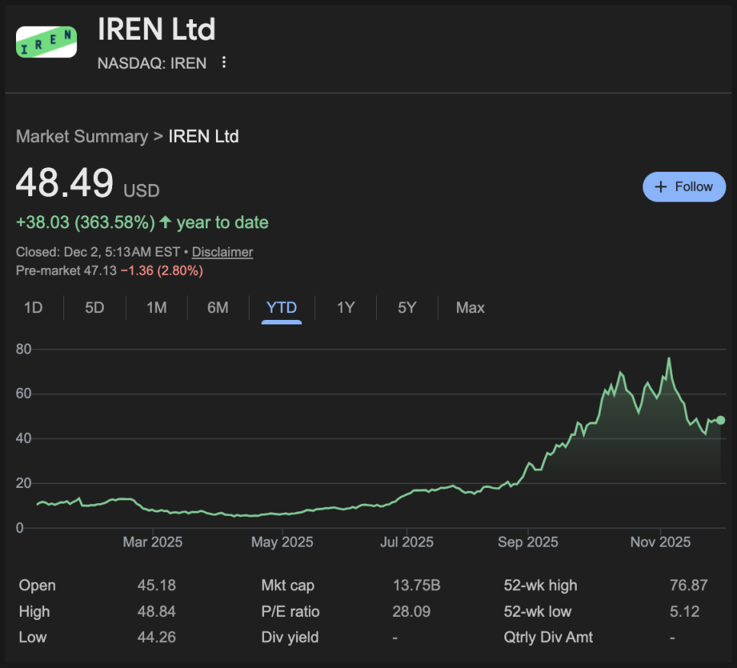Click the IREN company logo
Viewport: 737px width, 668px height.
[47, 42]
